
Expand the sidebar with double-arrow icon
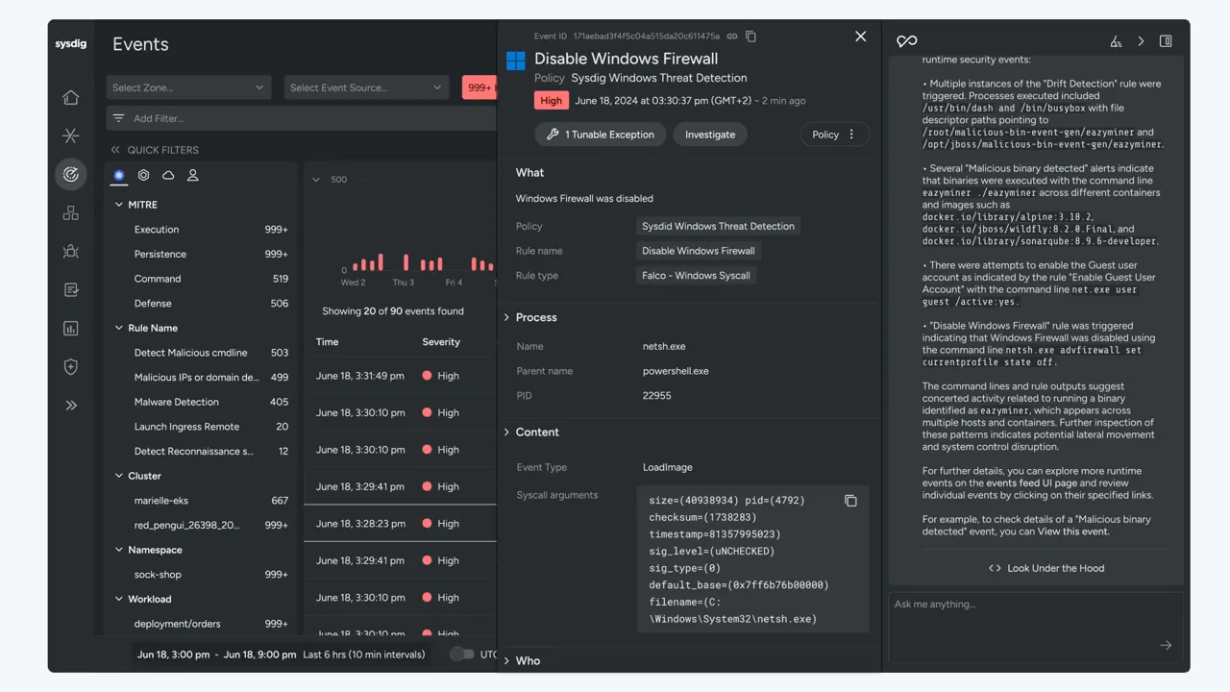click(x=70, y=405)
